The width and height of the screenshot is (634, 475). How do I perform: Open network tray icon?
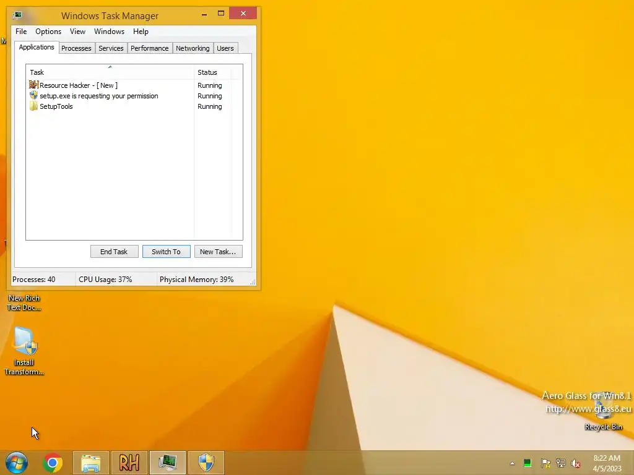561,463
